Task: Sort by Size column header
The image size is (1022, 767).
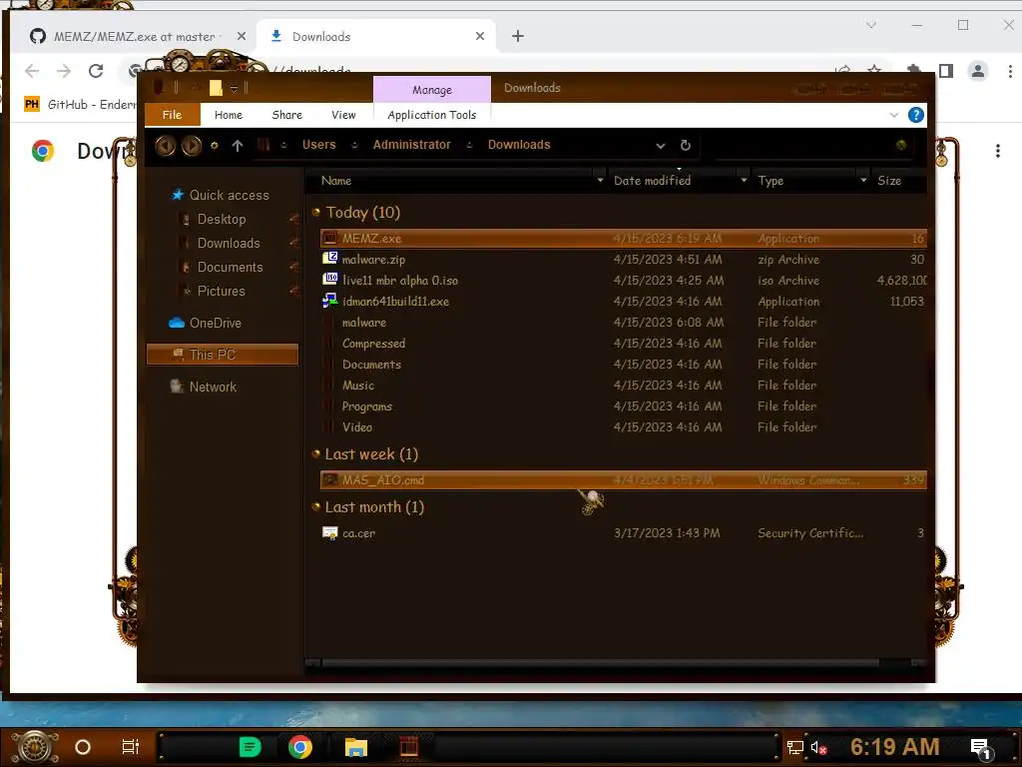Action: [889, 181]
